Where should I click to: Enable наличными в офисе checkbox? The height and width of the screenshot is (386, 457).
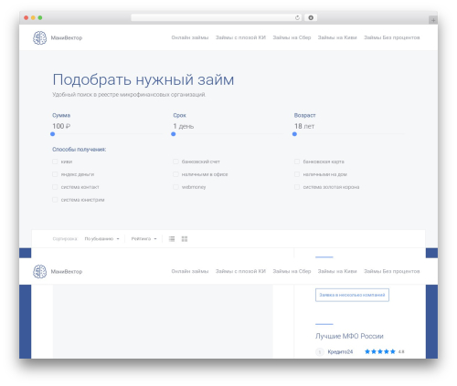(x=175, y=174)
